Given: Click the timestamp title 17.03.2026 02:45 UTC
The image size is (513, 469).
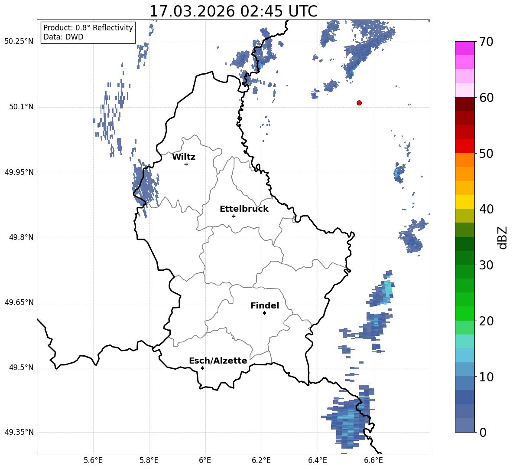Looking at the screenshot, I should pos(233,11).
